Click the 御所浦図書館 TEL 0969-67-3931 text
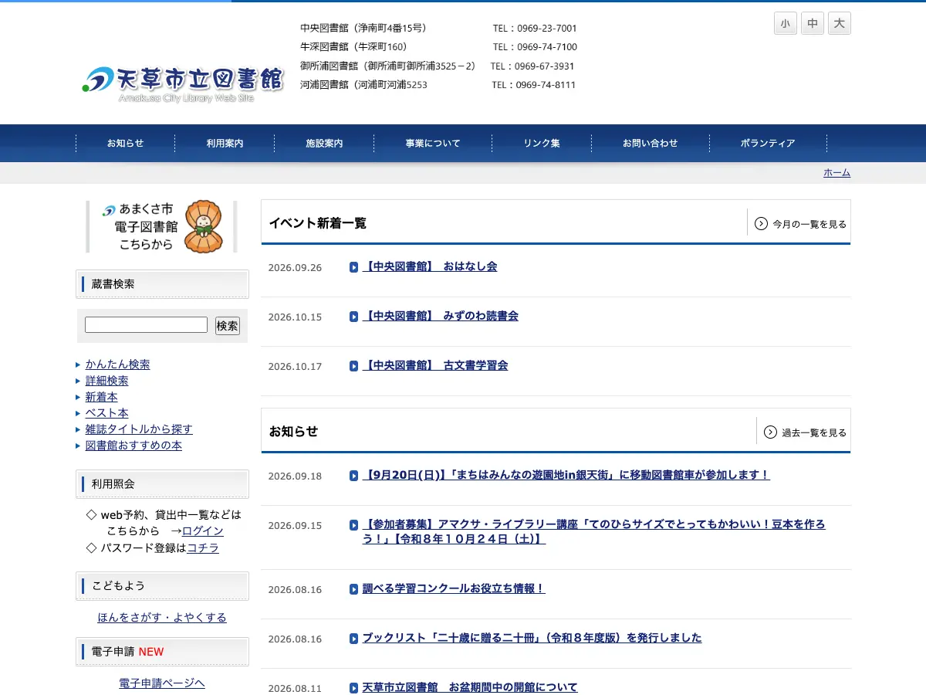Image resolution: width=926 pixels, height=695 pixels. point(532,66)
